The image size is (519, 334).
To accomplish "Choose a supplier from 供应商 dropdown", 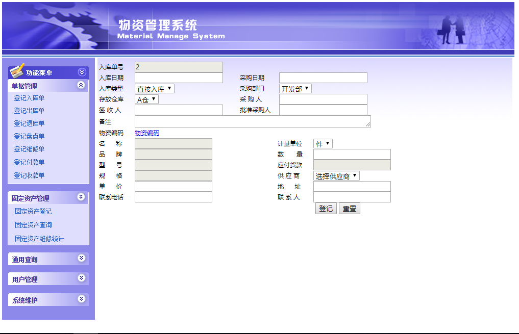I will (336, 176).
